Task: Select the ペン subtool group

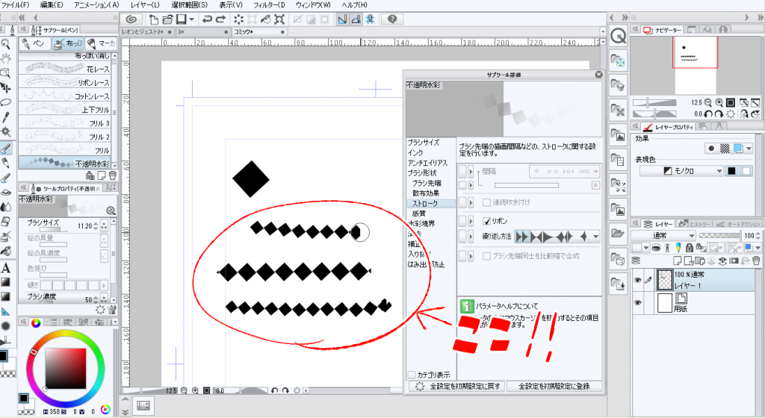Action: coord(34,44)
